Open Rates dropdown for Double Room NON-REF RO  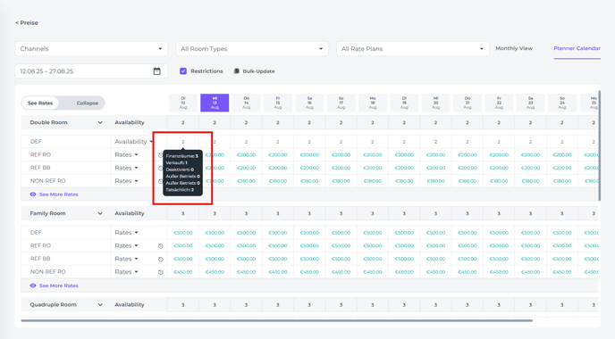tap(126, 181)
